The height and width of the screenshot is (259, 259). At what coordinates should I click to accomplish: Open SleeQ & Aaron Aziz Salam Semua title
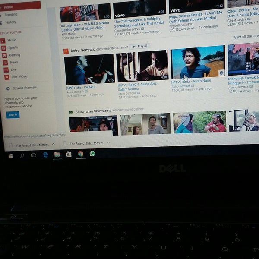138,86
